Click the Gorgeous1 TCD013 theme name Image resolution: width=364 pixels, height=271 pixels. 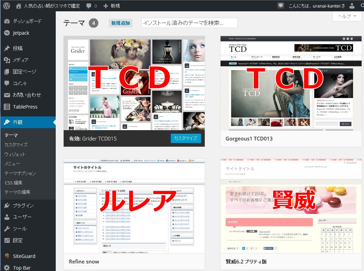point(249,139)
